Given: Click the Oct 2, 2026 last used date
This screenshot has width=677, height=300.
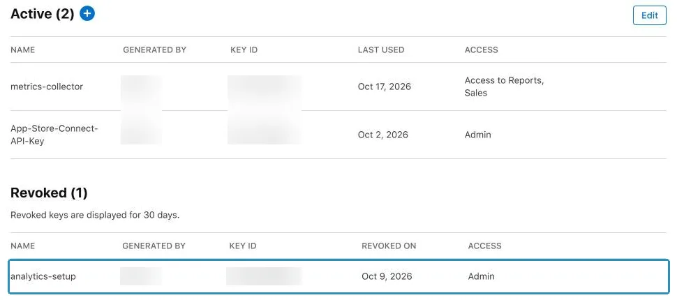Looking at the screenshot, I should coord(382,135).
